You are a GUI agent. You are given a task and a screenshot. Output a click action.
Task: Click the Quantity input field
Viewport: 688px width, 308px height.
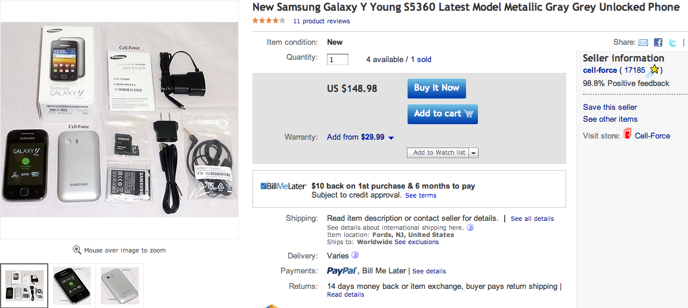click(x=338, y=59)
